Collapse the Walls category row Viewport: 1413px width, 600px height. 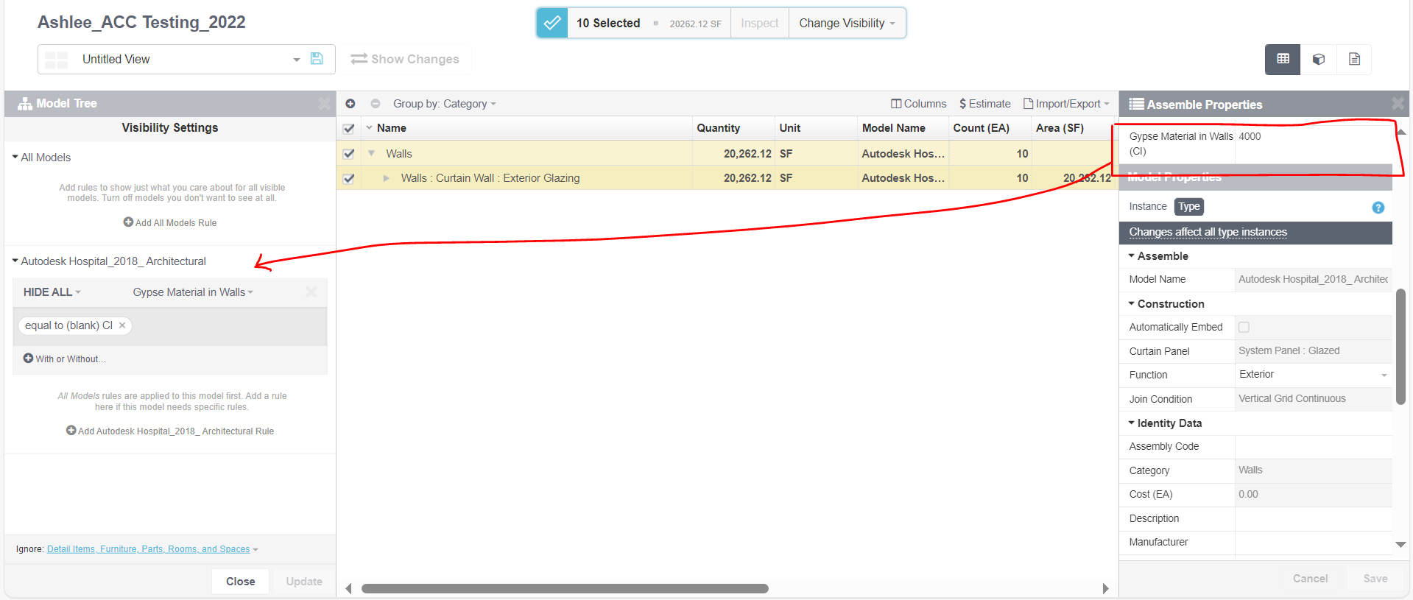click(372, 153)
